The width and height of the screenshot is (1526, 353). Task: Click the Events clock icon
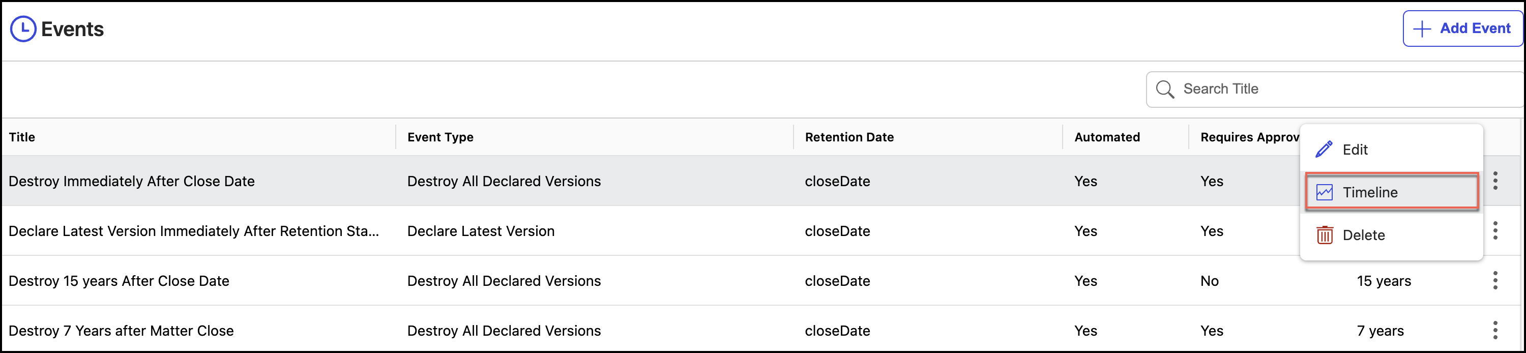(24, 29)
